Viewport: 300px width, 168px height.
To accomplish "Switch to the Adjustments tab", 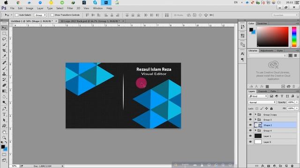I will tap(267, 50).
